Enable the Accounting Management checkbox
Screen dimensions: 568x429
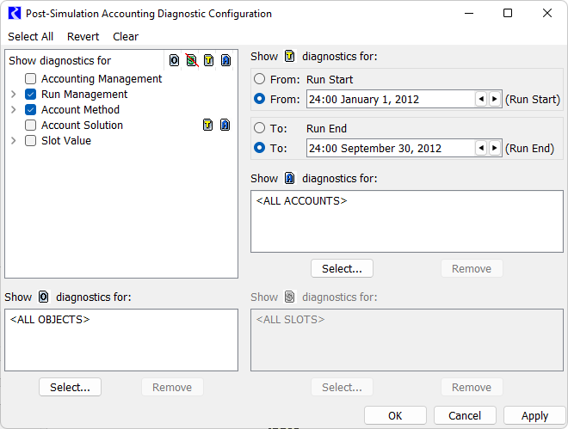pos(31,79)
